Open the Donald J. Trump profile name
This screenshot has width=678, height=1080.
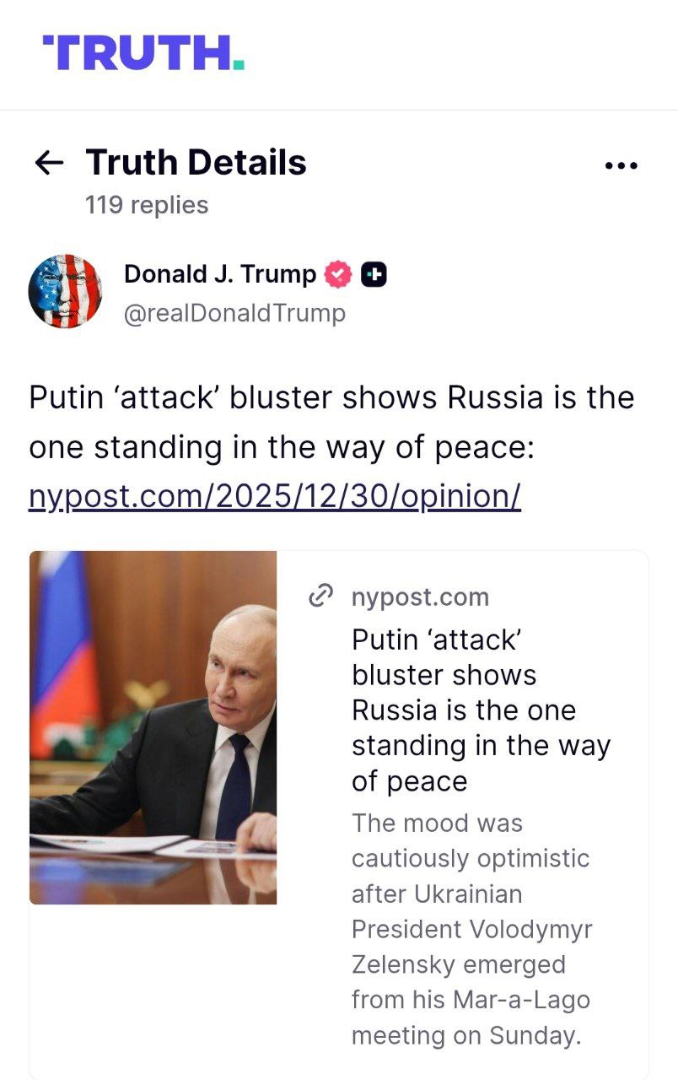pyautogui.click(x=219, y=274)
